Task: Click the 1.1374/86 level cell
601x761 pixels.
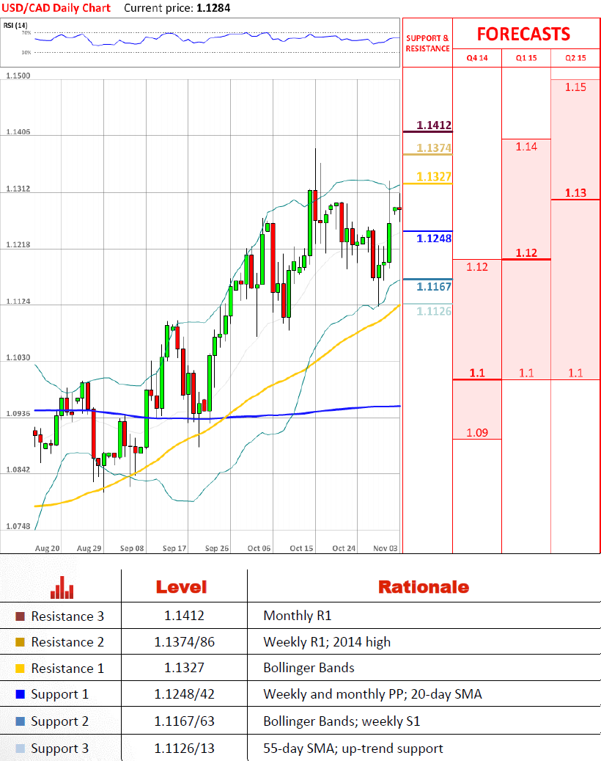Action: click(184, 642)
